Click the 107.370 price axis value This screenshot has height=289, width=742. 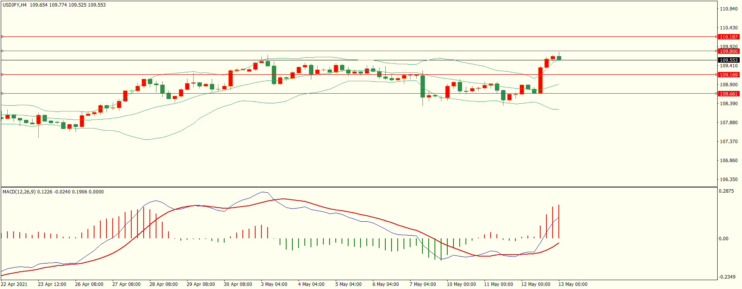click(x=728, y=142)
